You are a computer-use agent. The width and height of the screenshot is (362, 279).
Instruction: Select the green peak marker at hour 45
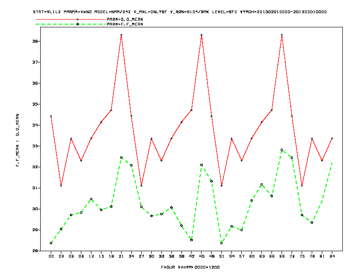(x=202, y=165)
